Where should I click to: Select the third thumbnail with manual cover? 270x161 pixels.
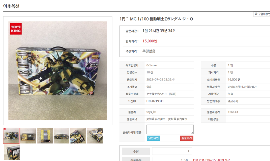click(45, 135)
